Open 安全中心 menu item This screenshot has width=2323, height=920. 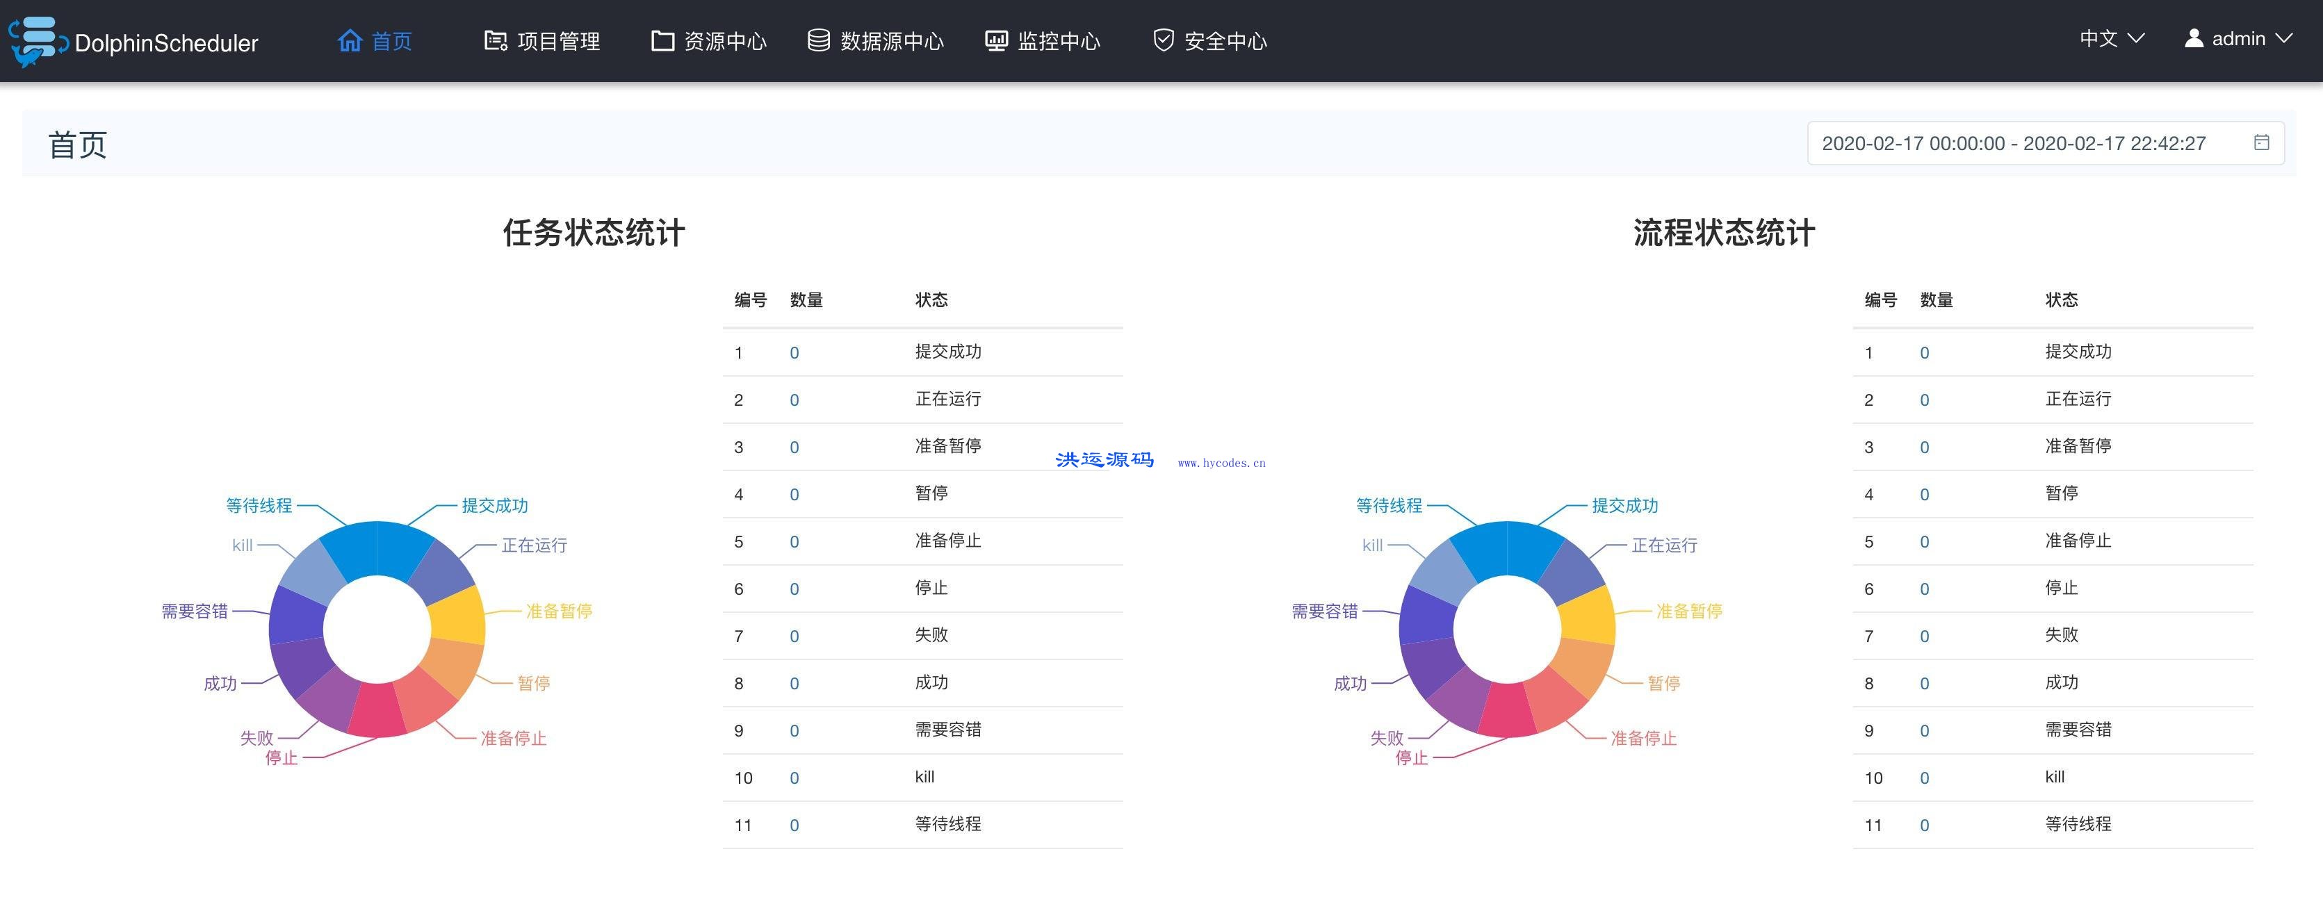coord(1225,42)
